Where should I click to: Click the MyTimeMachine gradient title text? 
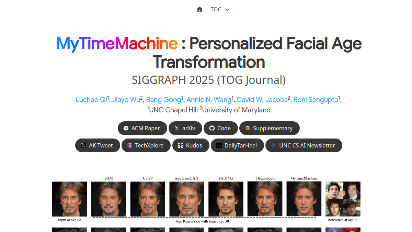[117, 44]
